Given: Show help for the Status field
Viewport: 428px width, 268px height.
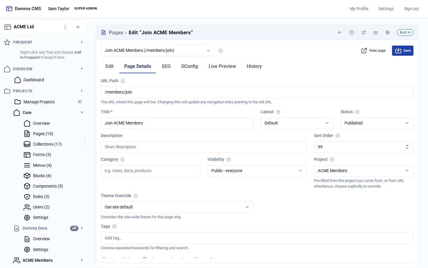Looking at the screenshot, I should point(357,112).
